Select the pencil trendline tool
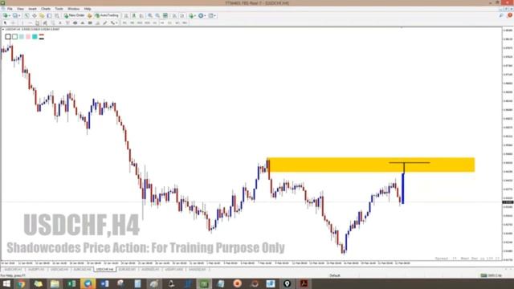The width and height of the screenshot is (514, 289). click(105, 23)
